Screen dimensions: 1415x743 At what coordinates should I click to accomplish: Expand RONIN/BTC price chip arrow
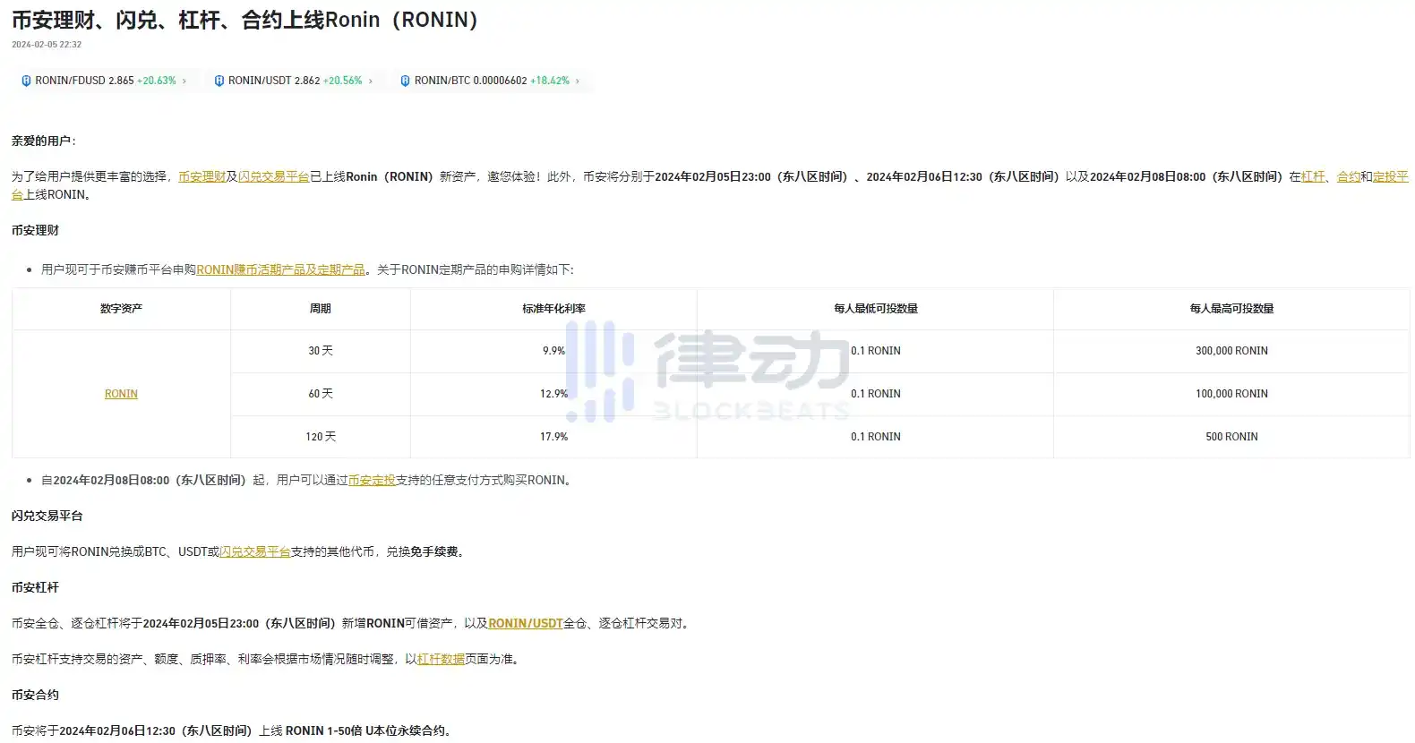click(578, 81)
